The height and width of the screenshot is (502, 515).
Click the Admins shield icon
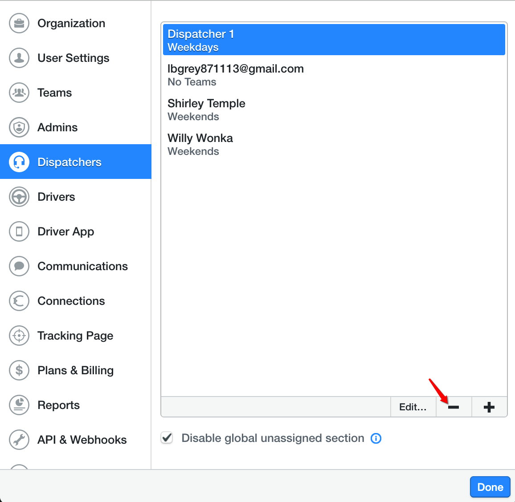(x=19, y=127)
